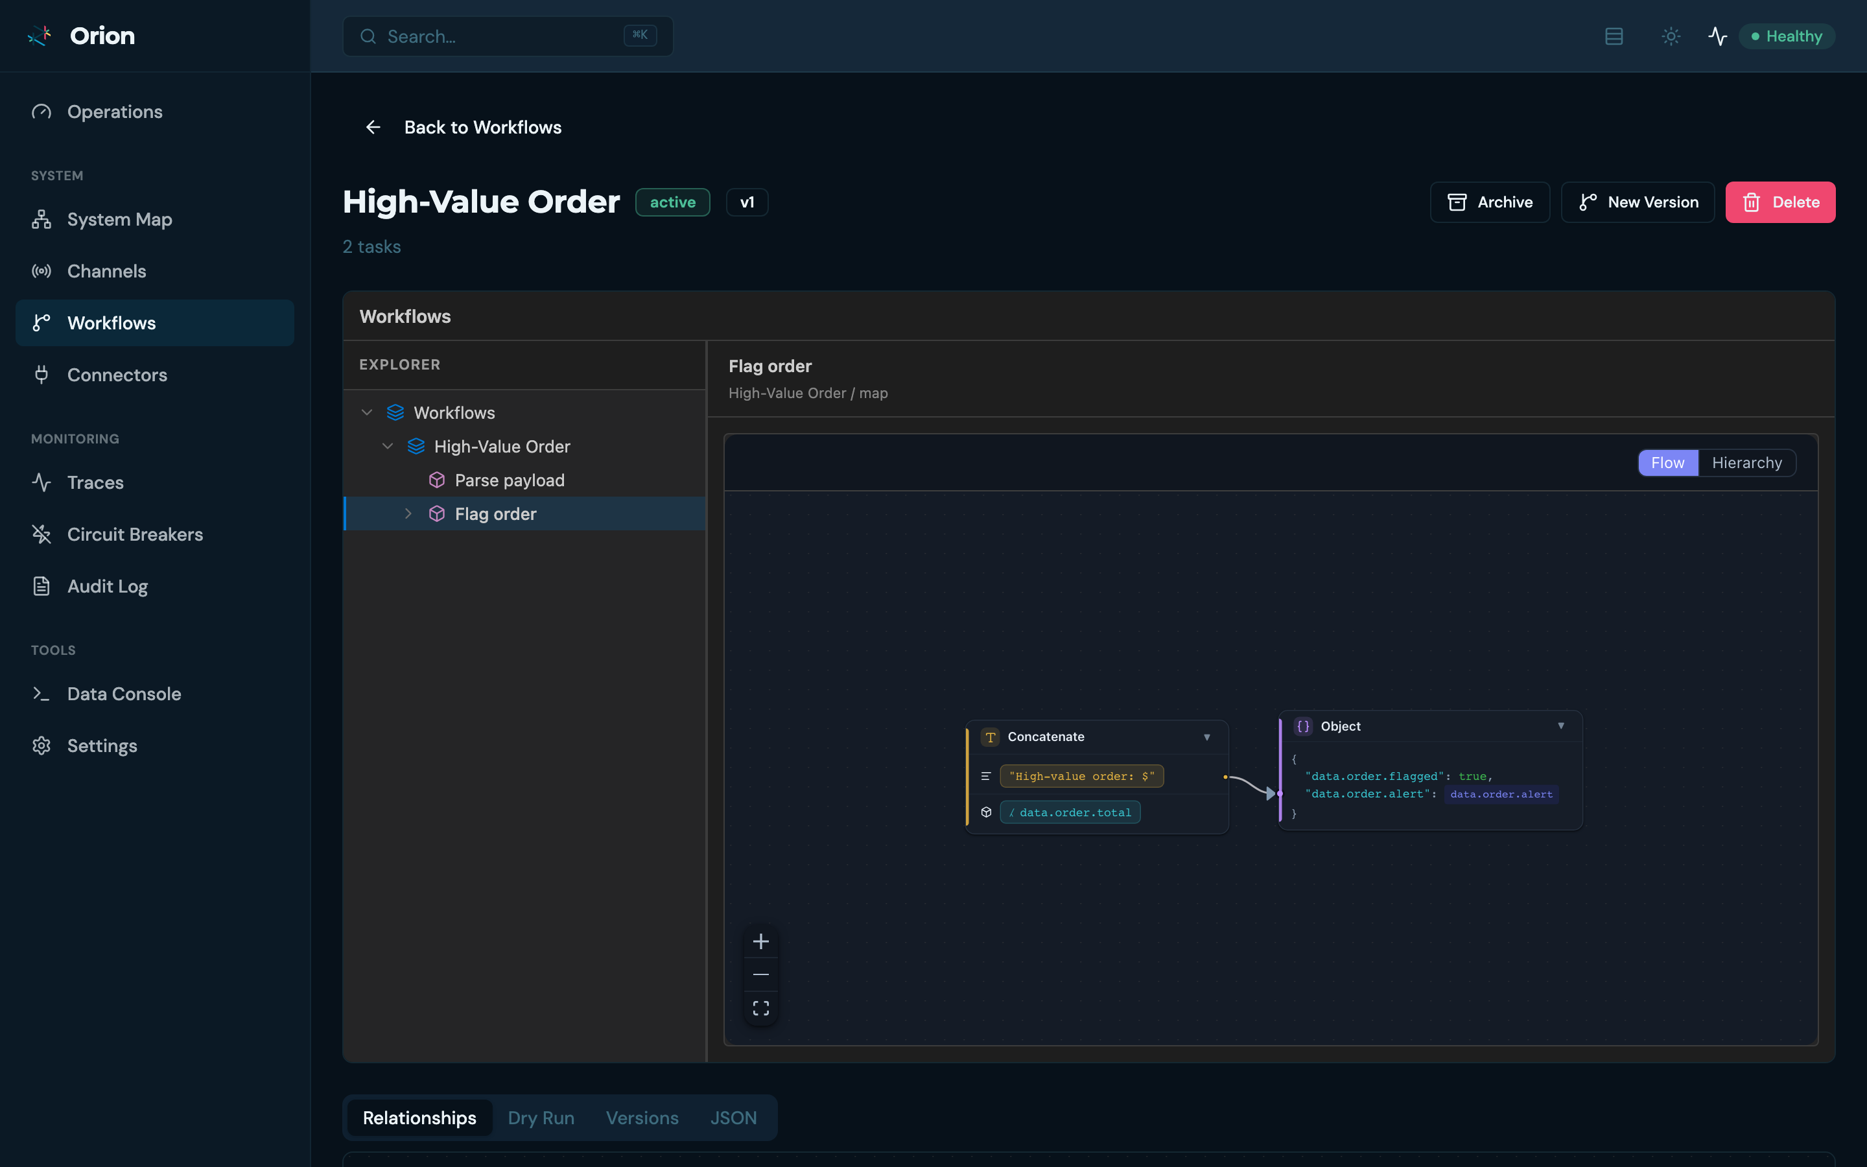This screenshot has height=1167, width=1867.
Task: Focus the Search input field
Action: pyautogui.click(x=508, y=36)
